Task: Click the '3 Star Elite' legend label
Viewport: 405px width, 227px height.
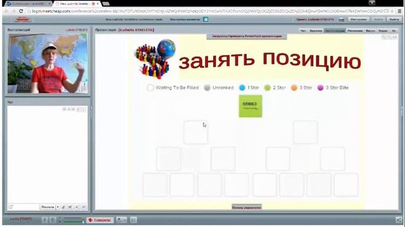Action: (x=337, y=88)
